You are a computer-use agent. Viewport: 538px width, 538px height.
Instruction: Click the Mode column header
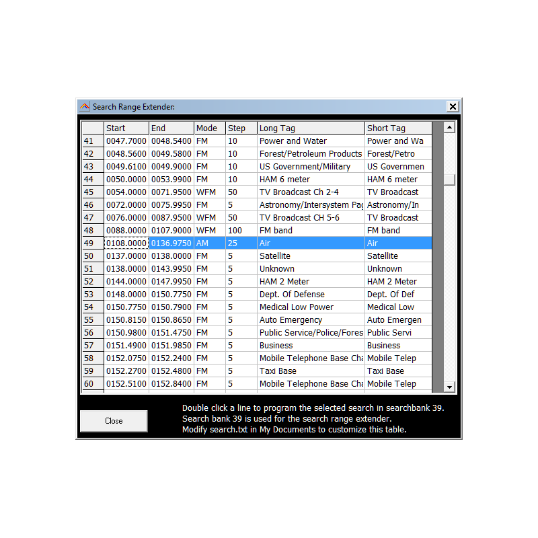tap(208, 128)
